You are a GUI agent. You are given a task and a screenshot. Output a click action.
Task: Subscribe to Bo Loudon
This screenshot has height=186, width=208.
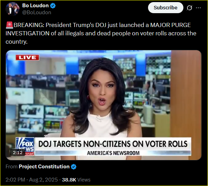[166, 8]
